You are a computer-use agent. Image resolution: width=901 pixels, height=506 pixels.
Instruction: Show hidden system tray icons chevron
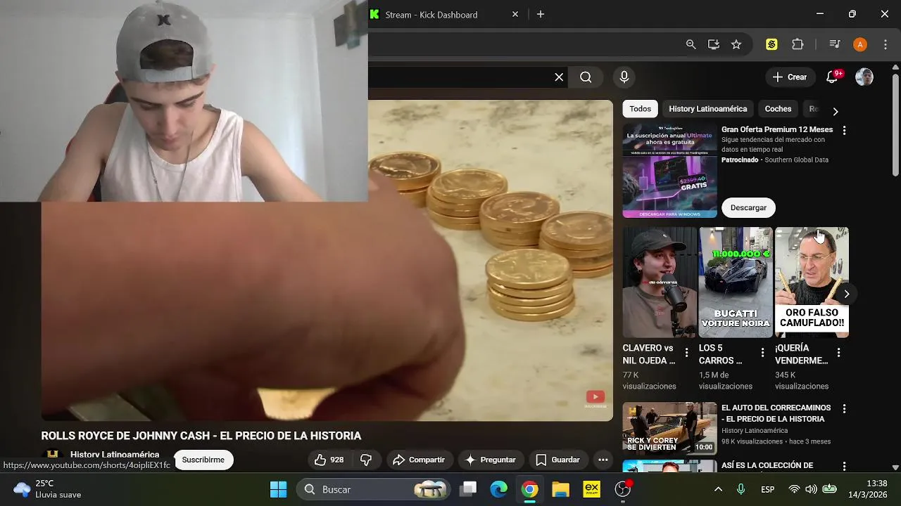(x=718, y=489)
